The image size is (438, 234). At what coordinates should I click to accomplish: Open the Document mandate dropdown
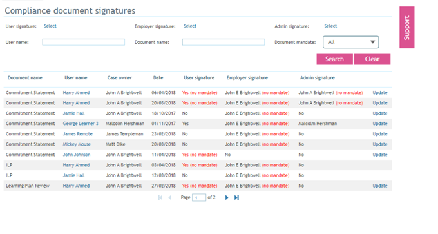point(351,42)
